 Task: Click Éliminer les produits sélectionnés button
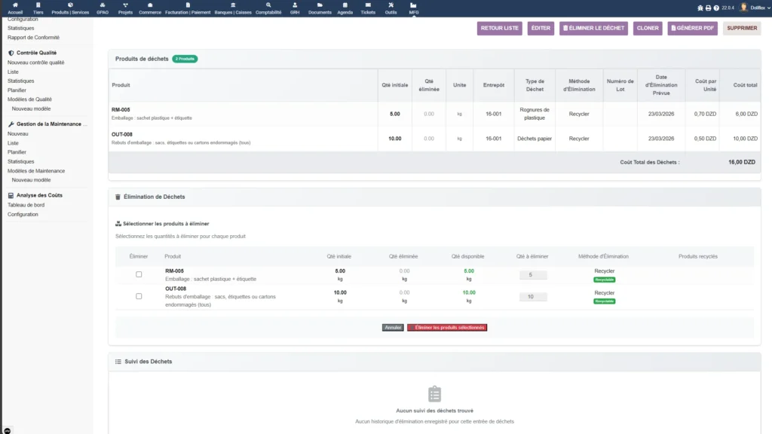click(447, 328)
